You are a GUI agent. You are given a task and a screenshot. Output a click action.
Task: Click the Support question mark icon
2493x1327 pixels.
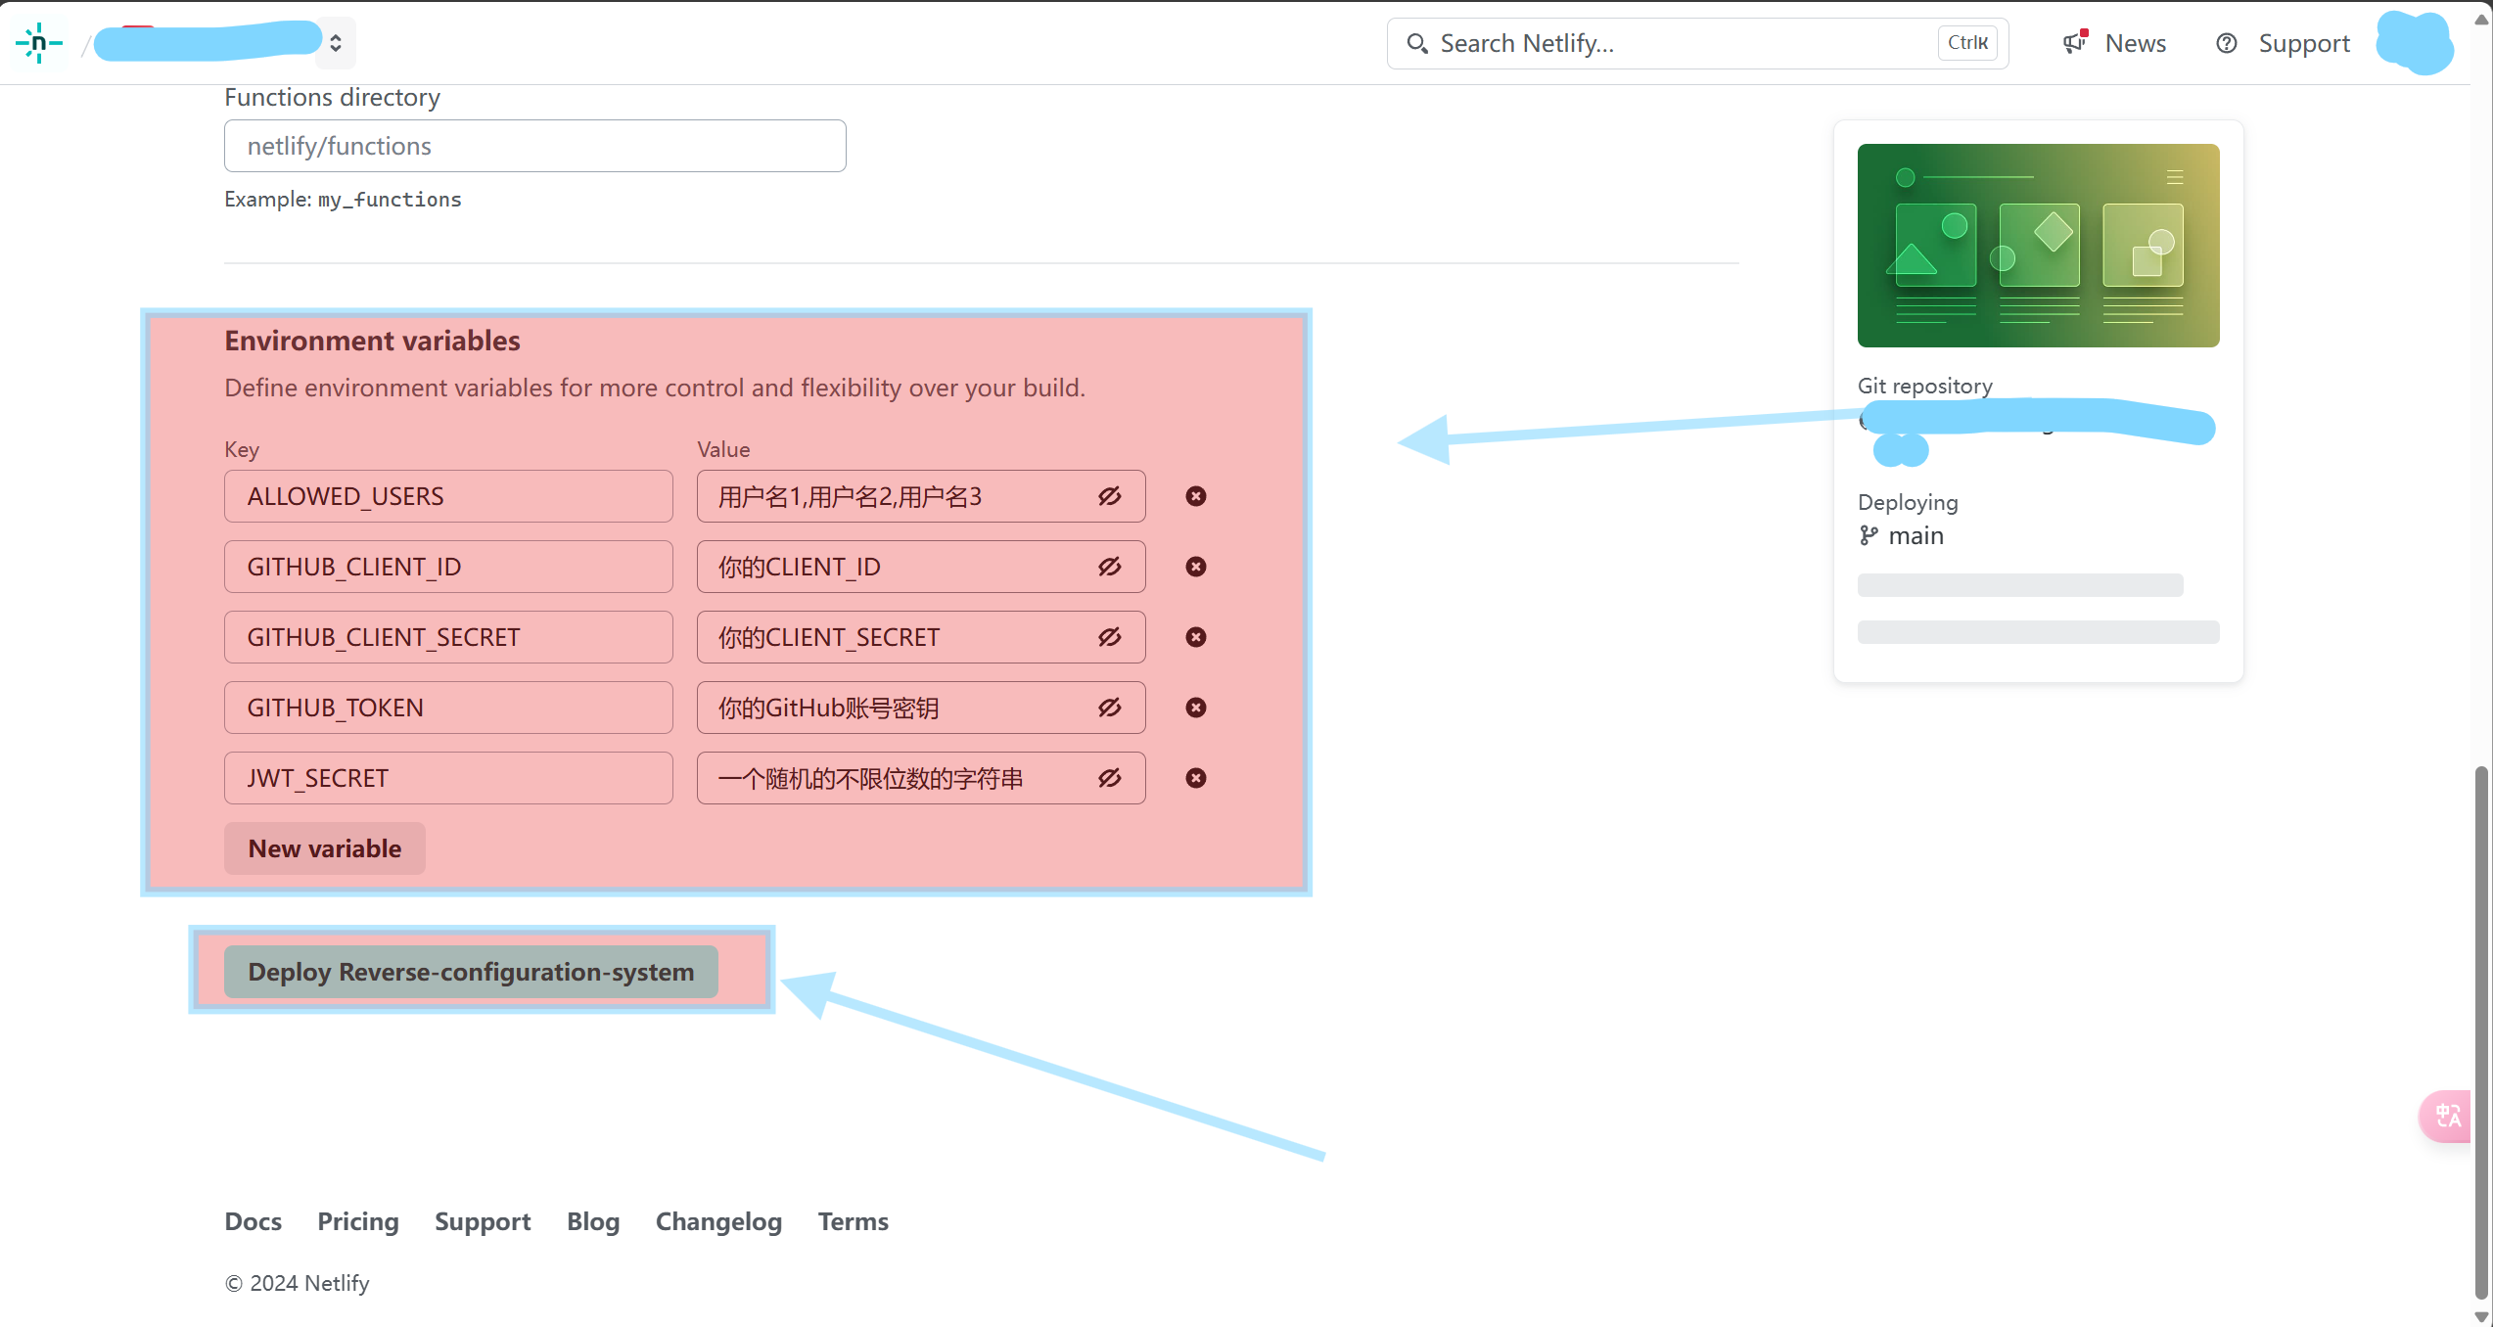point(2226,43)
